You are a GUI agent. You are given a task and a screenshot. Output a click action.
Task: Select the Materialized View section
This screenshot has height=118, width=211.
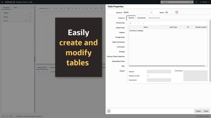point(118,61)
